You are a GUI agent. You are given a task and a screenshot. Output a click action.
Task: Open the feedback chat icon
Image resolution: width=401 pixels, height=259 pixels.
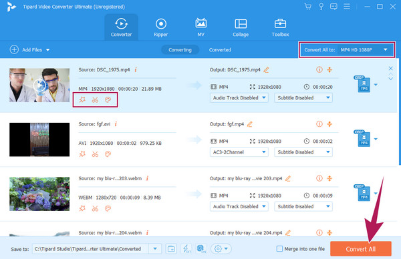(x=333, y=7)
